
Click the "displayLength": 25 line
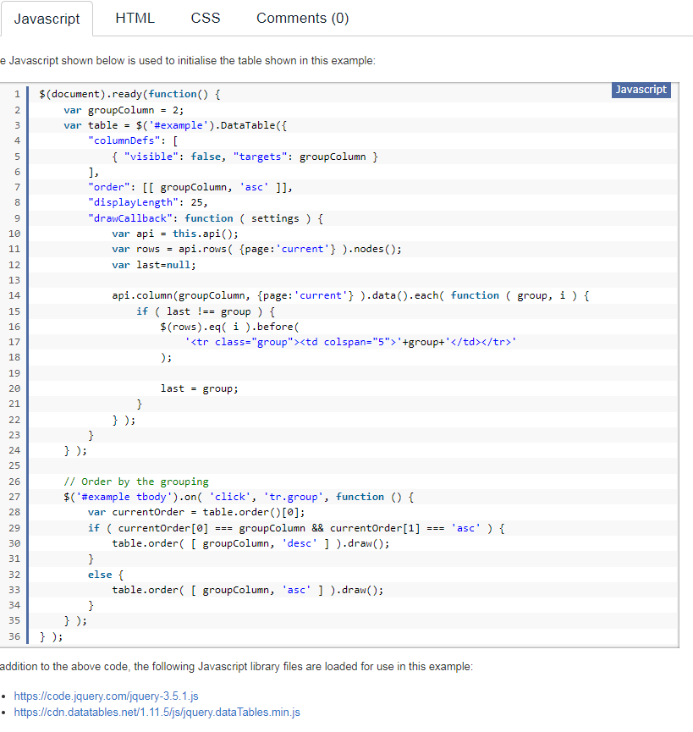147,202
